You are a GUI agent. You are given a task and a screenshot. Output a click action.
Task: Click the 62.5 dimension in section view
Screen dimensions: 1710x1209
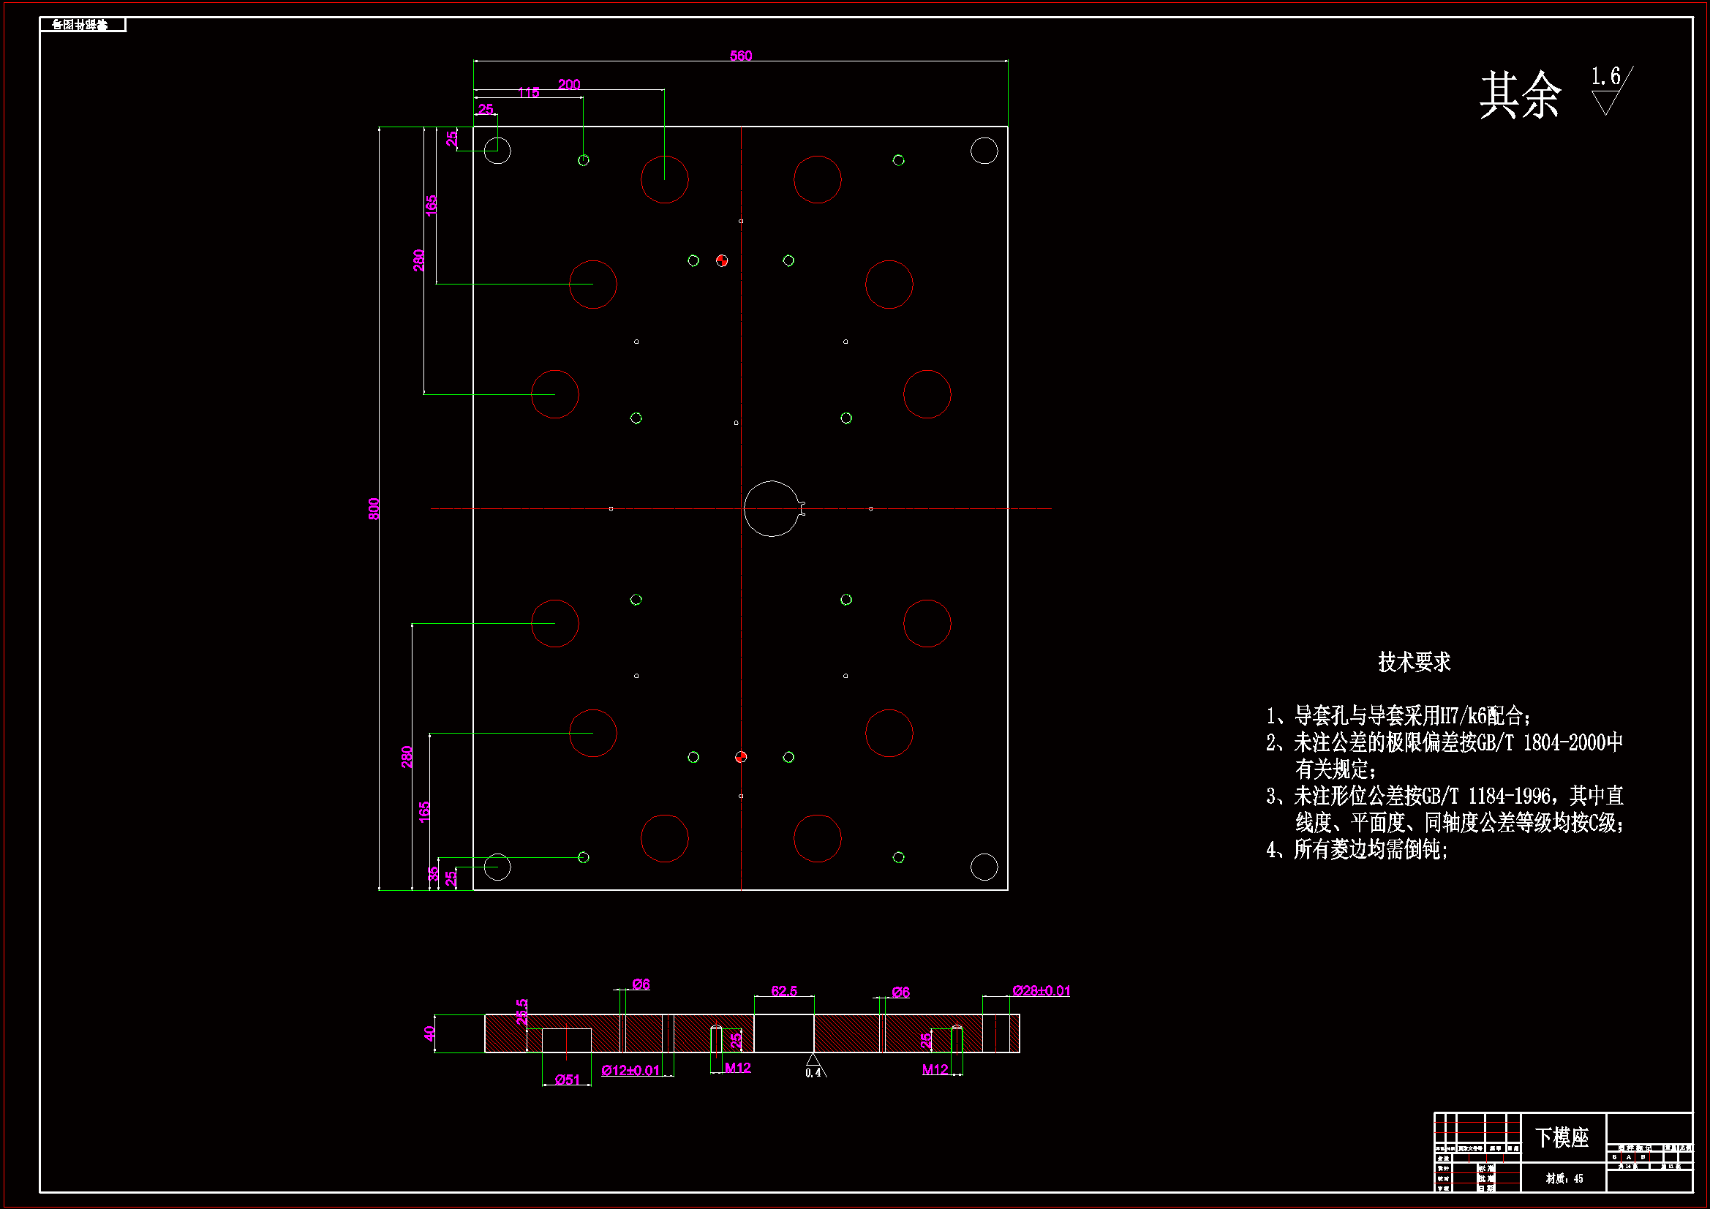coord(783,991)
